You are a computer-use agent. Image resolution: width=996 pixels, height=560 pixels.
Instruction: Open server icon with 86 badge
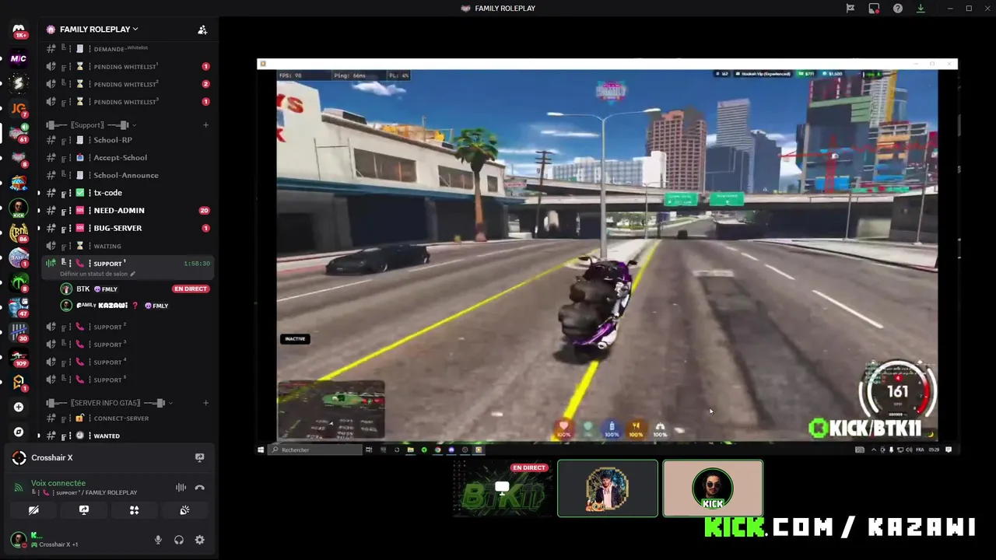[19, 233]
